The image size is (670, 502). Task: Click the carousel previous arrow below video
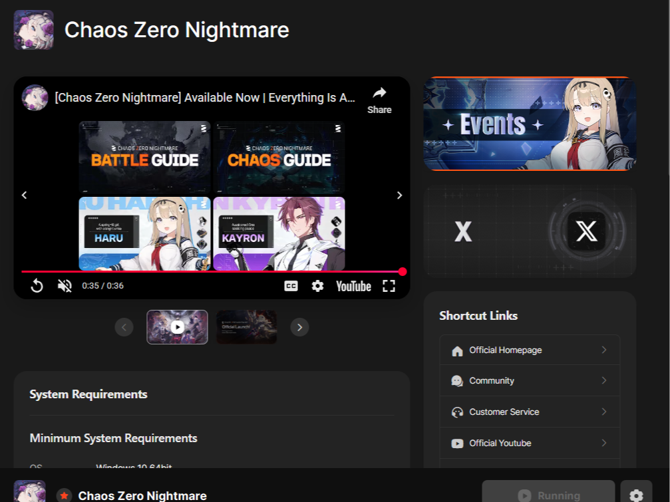pyautogui.click(x=124, y=327)
